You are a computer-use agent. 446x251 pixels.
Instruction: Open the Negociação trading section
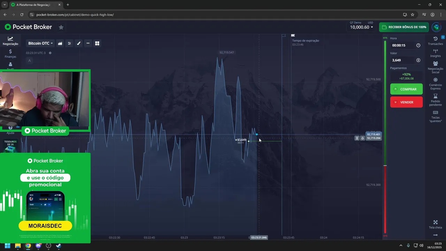click(x=10, y=41)
